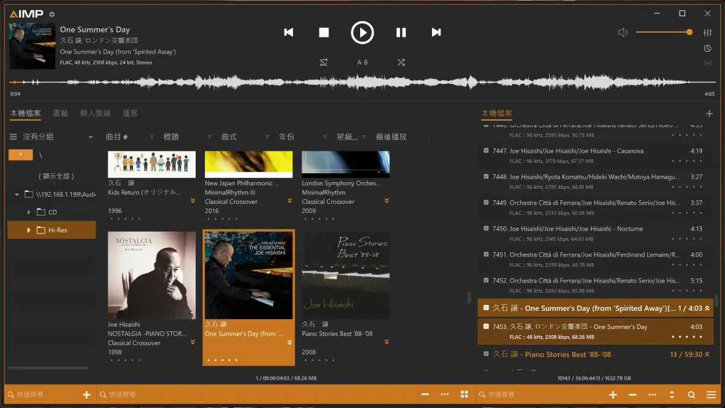
Task: Stop playback with the square stop button
Action: click(324, 33)
